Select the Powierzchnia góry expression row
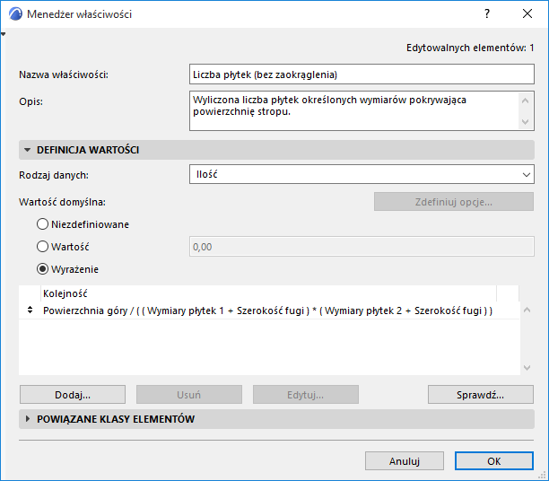Screen dimensions: 549x481 pyautogui.click(x=269, y=310)
